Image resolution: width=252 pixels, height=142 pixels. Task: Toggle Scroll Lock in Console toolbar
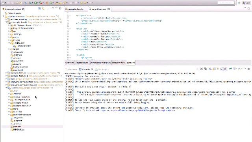point(214,69)
